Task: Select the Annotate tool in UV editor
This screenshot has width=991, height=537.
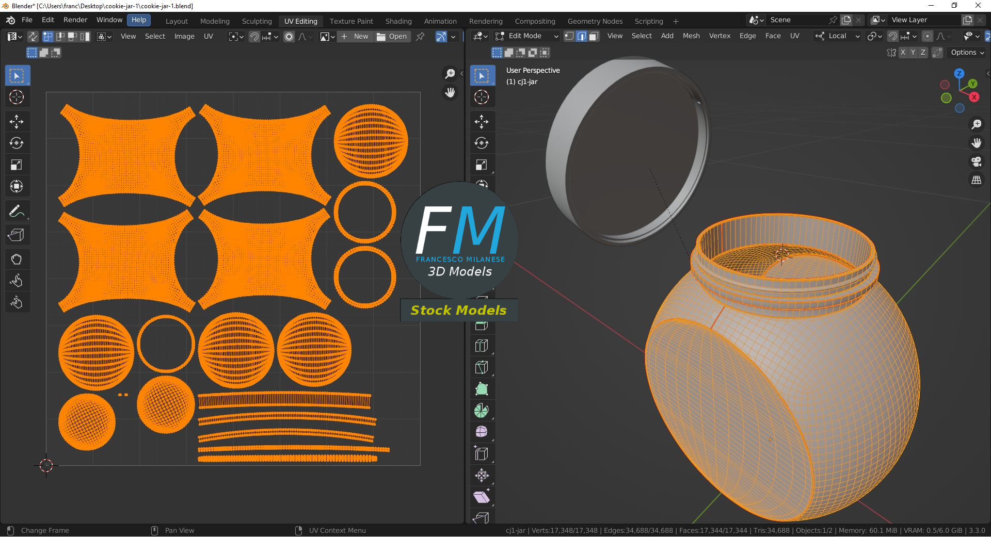Action: click(x=17, y=211)
